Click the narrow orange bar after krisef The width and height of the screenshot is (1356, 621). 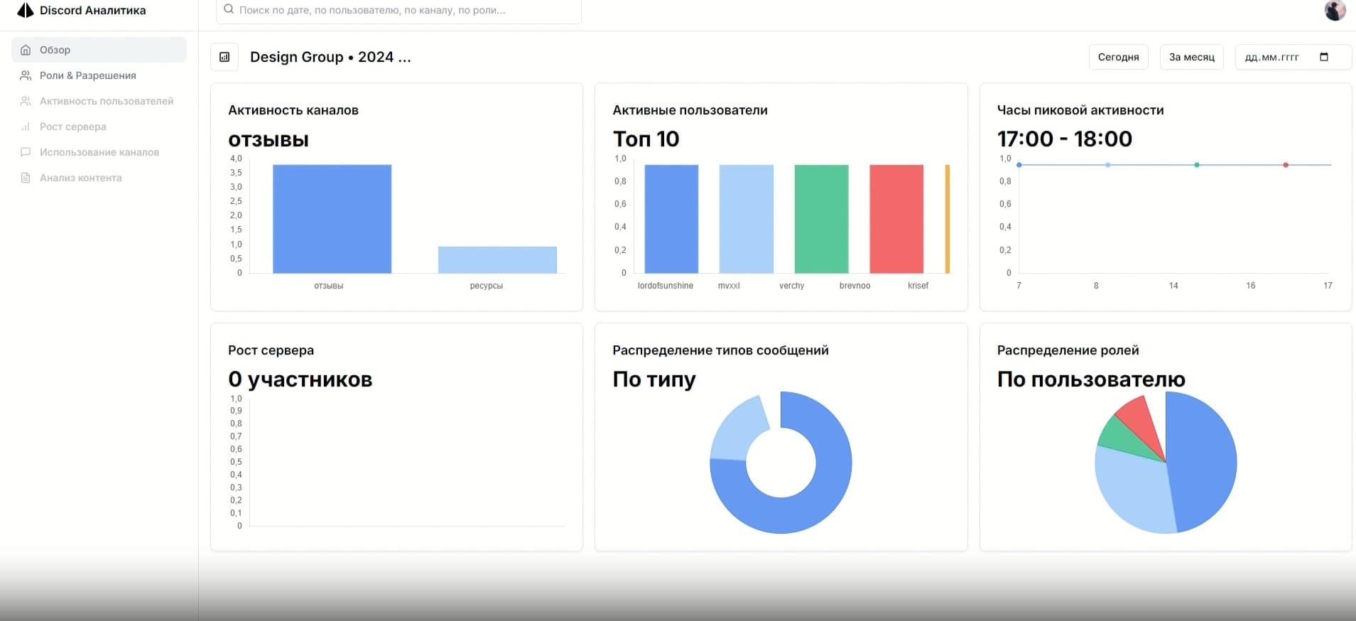[x=948, y=219]
